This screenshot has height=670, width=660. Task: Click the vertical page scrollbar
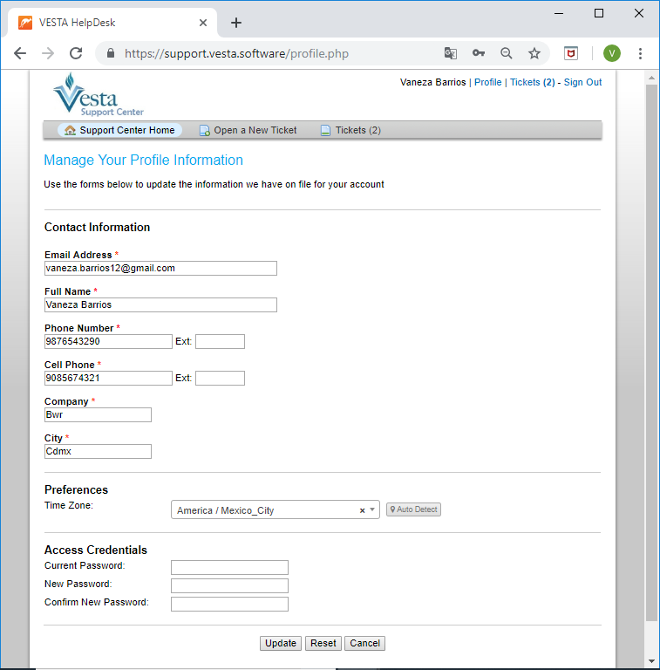pyautogui.click(x=651, y=349)
